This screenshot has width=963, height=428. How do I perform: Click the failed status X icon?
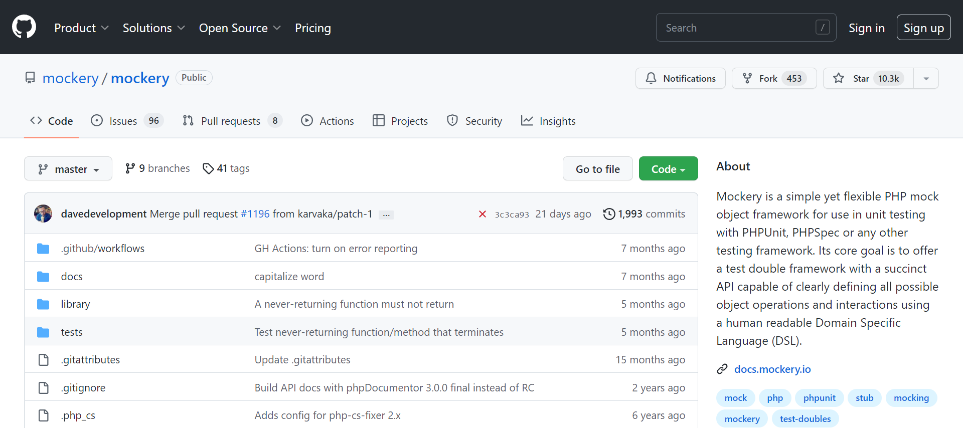coord(483,214)
